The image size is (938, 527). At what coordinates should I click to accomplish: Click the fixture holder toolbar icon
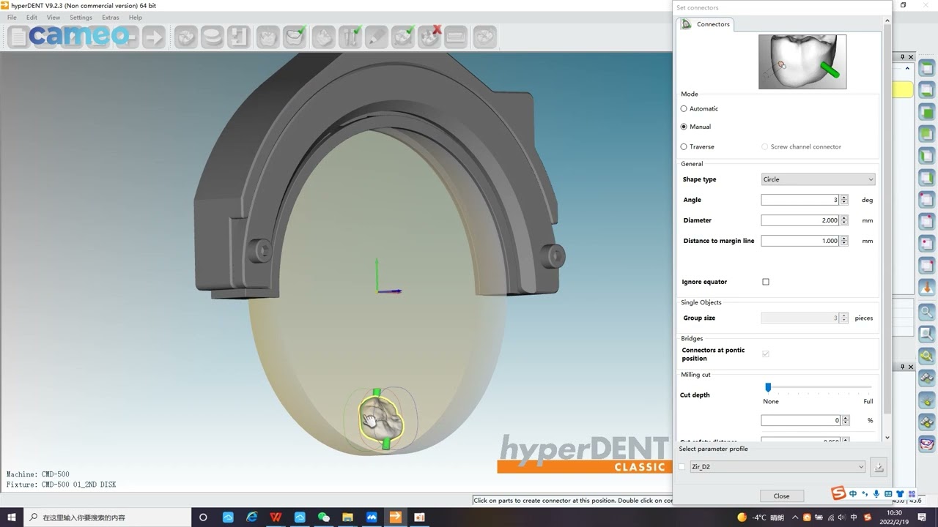[239, 37]
